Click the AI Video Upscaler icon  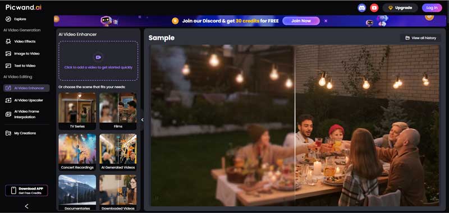(x=8, y=100)
